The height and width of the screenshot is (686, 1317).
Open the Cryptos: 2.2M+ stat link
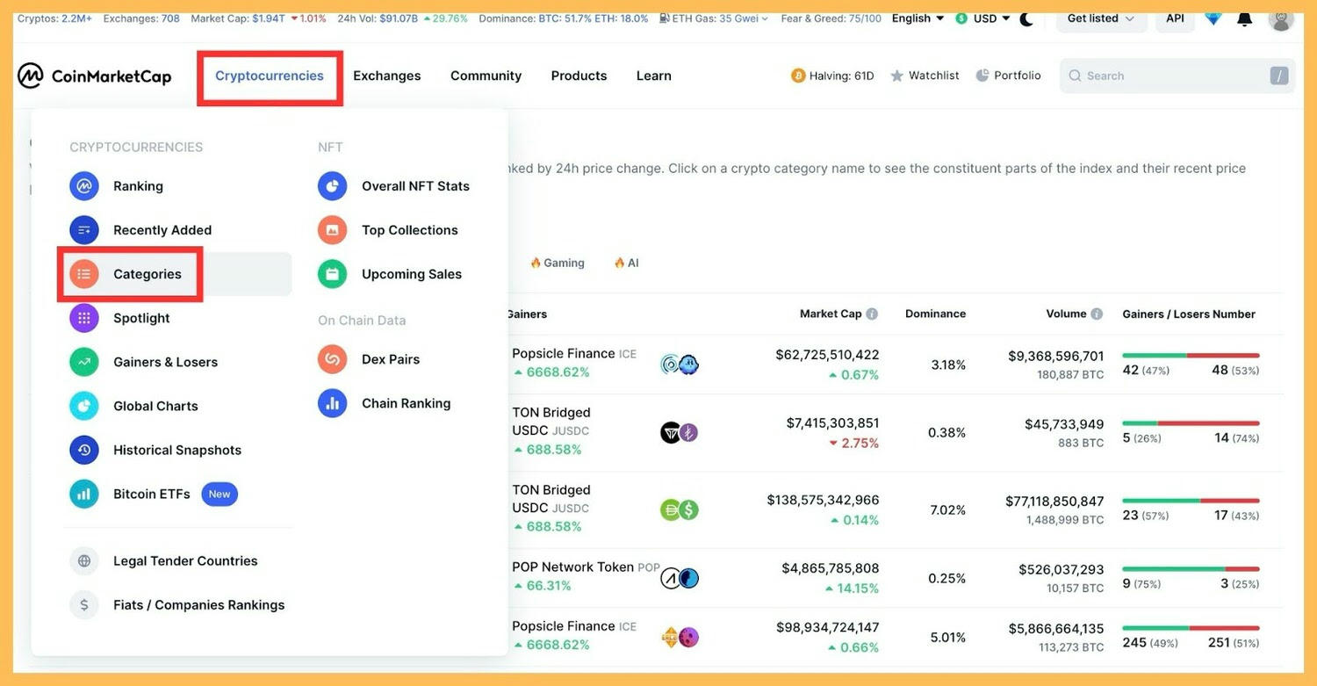pos(54,18)
